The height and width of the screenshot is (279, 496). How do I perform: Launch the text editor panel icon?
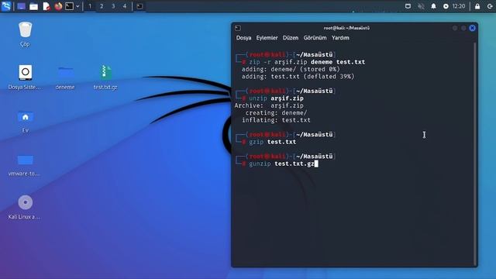tap(46, 6)
